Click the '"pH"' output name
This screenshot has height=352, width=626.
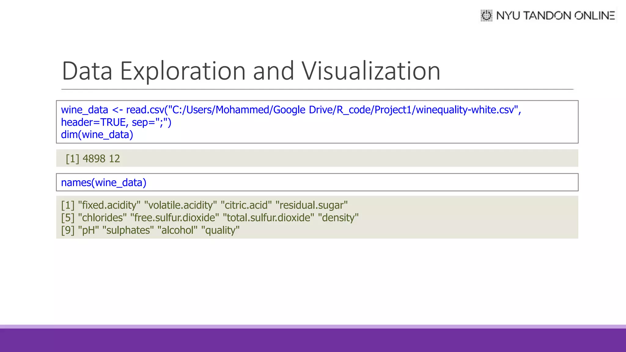[x=88, y=230]
